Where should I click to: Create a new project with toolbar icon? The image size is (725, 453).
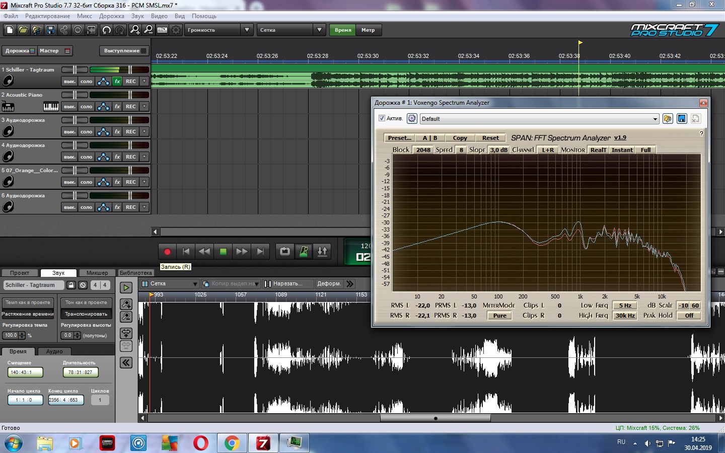click(10, 30)
